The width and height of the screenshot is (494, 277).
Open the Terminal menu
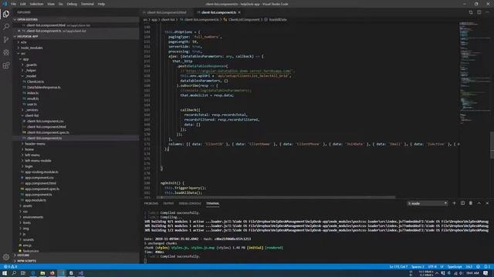[87, 4]
